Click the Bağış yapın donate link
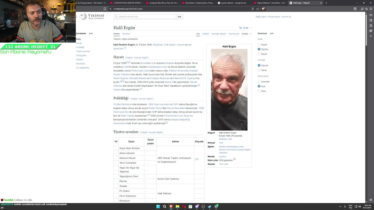 (261, 17)
